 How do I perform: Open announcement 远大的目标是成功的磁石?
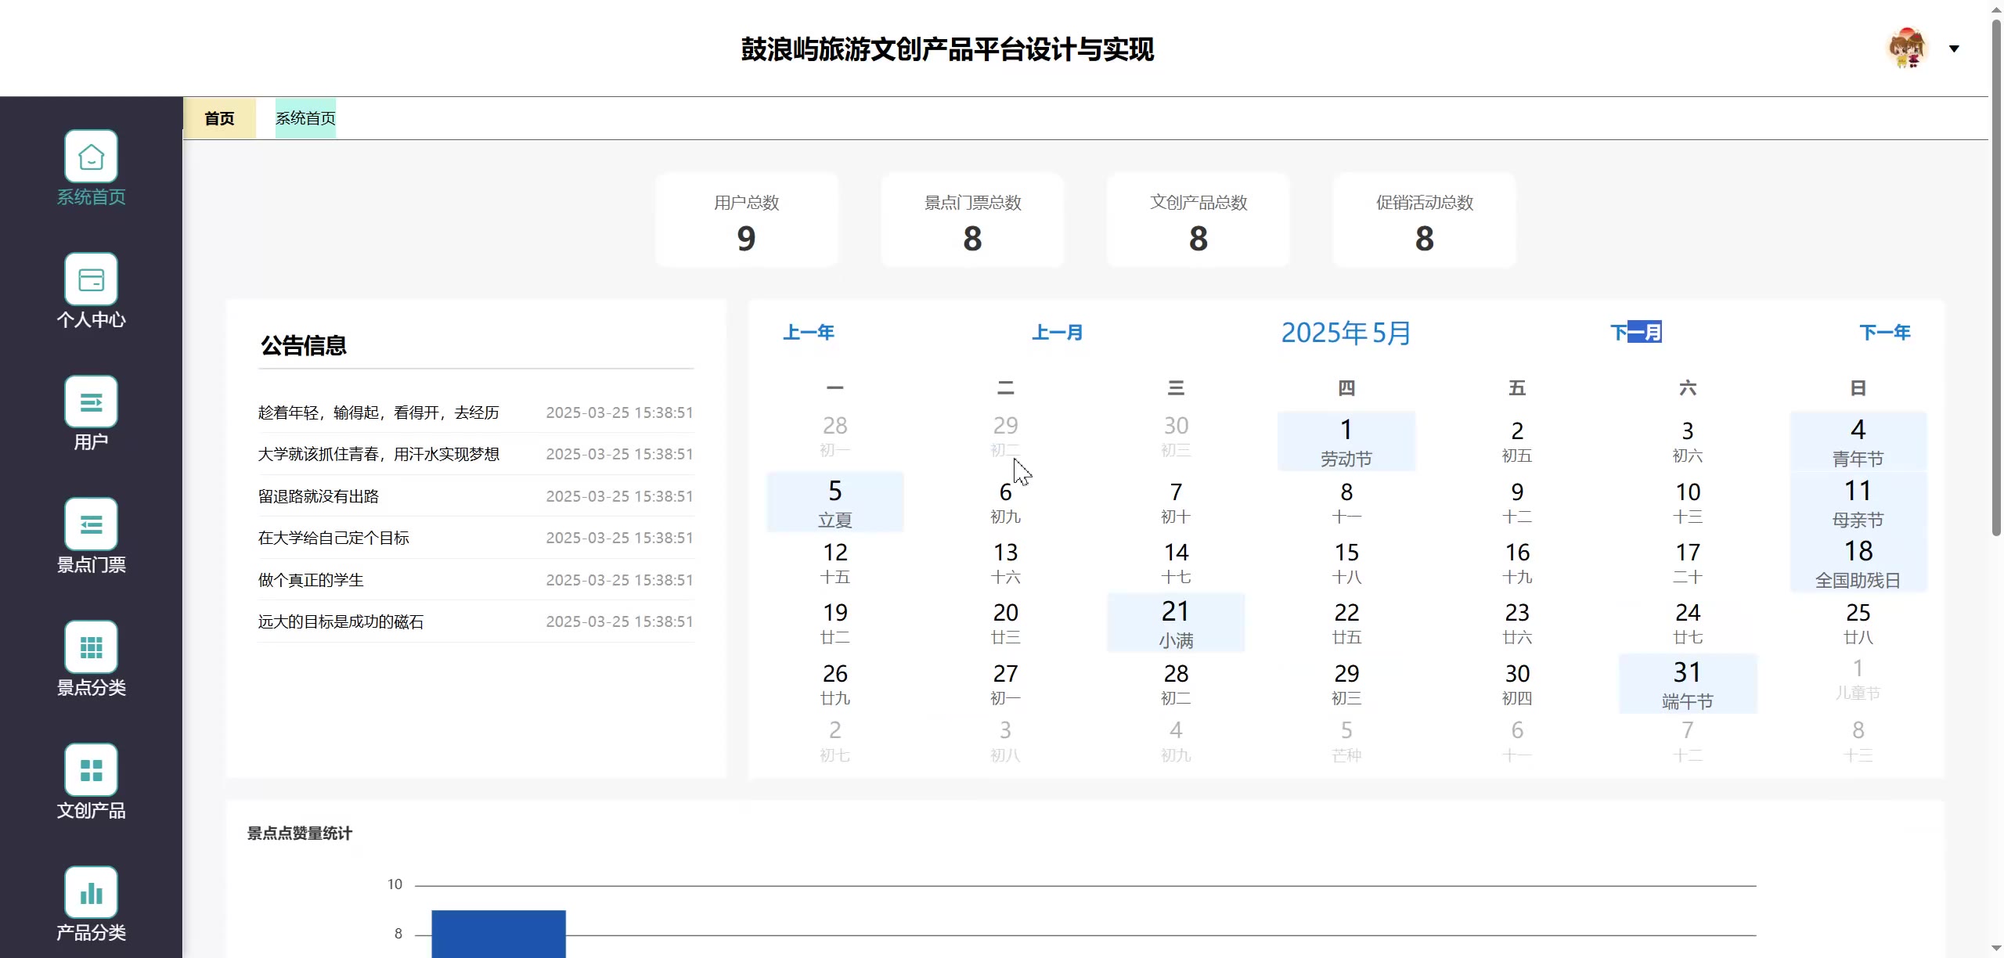coord(341,621)
